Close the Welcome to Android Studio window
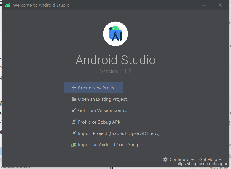The image size is (231, 169). tap(220, 5)
